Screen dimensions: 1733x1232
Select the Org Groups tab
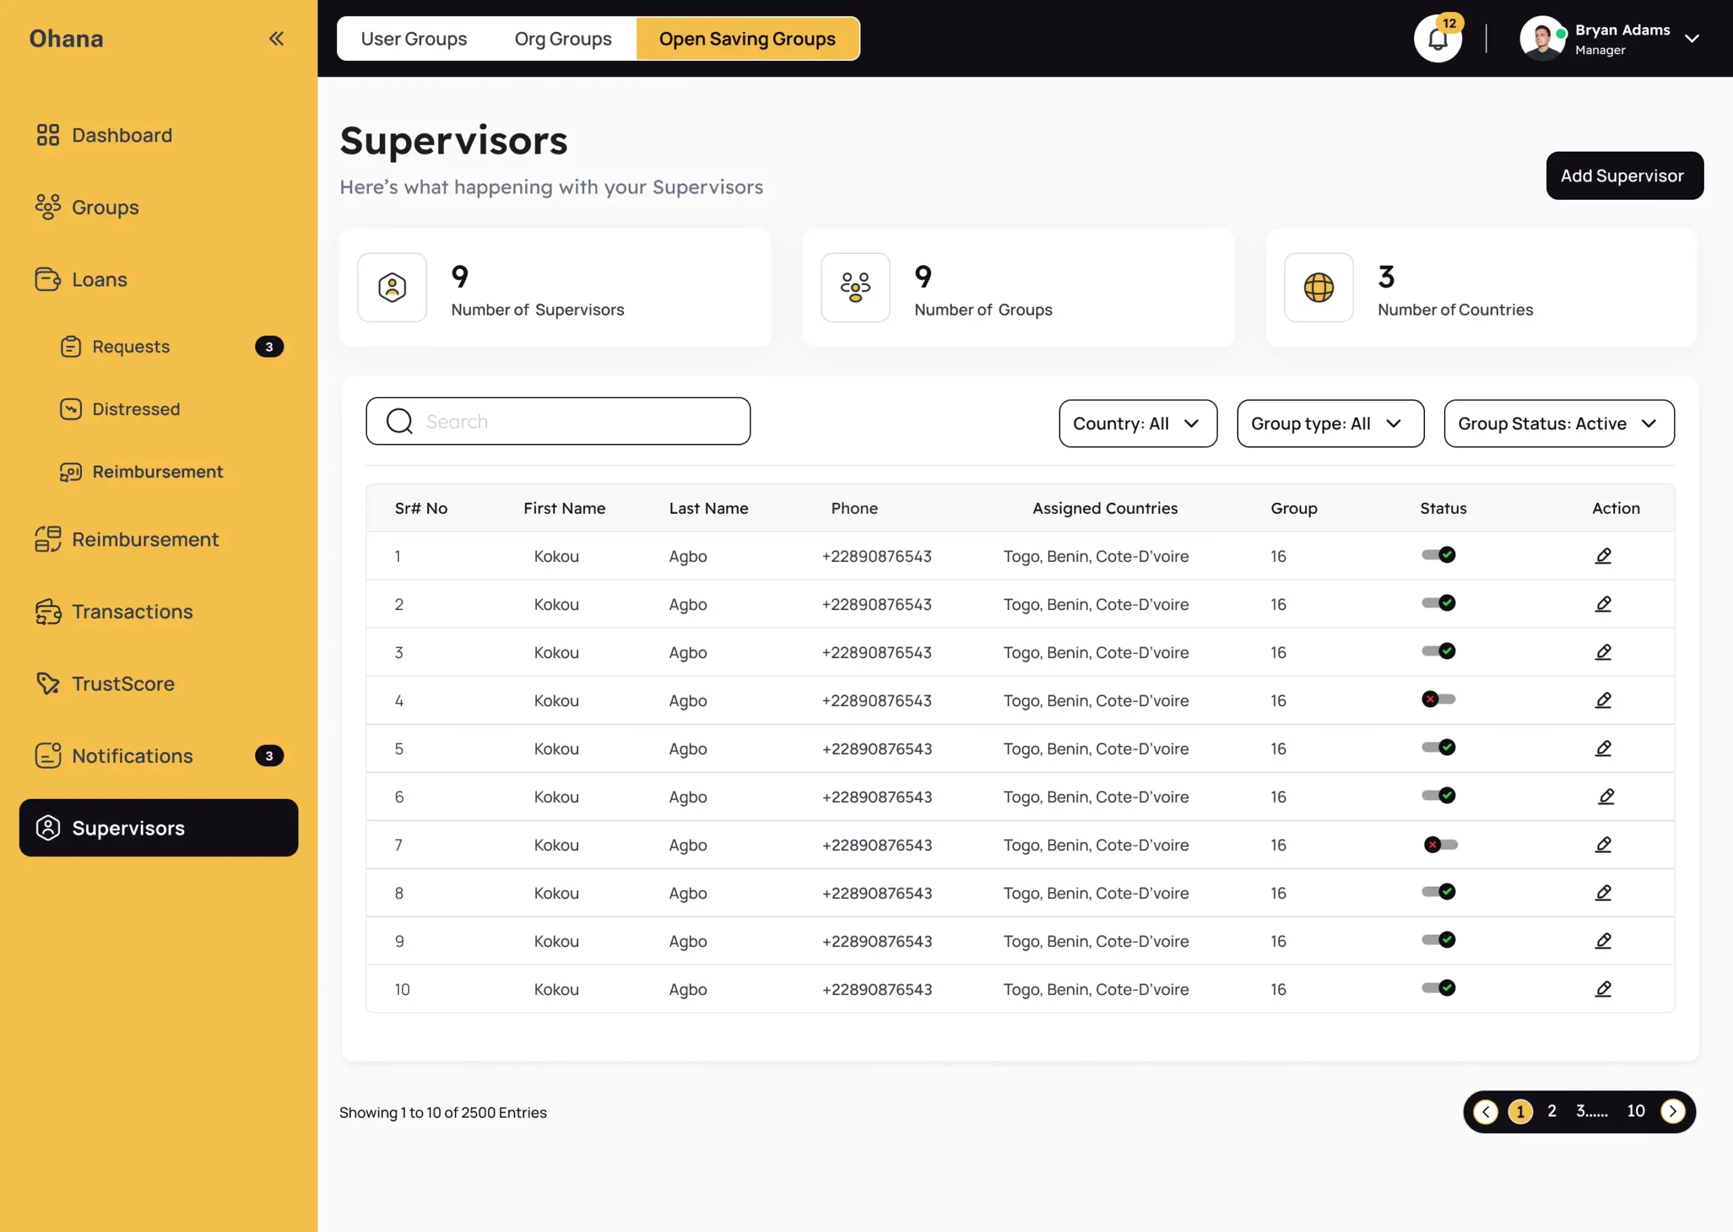563,38
